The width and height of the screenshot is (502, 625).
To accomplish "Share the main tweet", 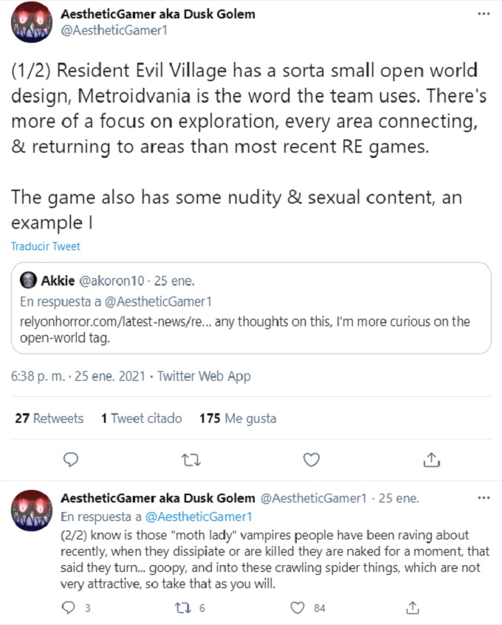I will click(431, 460).
